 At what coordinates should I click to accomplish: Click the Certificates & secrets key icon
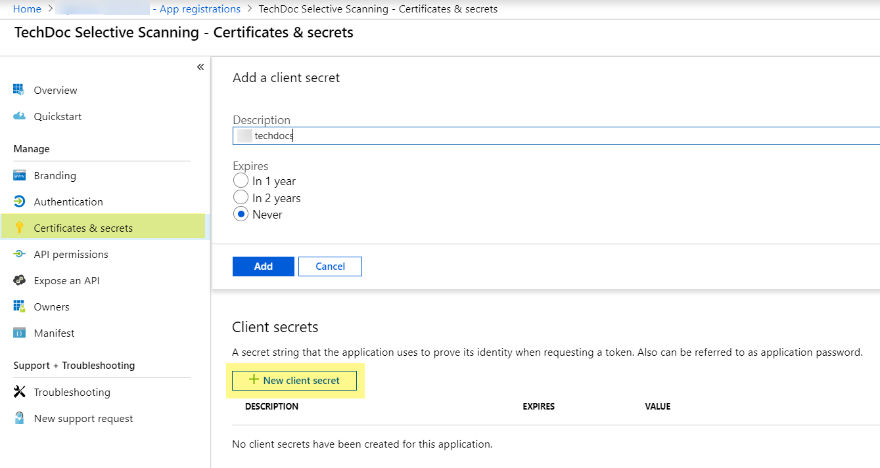(x=19, y=228)
